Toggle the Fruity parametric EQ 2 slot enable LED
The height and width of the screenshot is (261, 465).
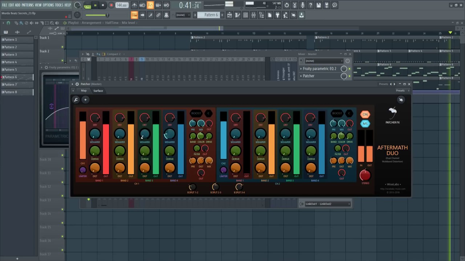click(350, 69)
